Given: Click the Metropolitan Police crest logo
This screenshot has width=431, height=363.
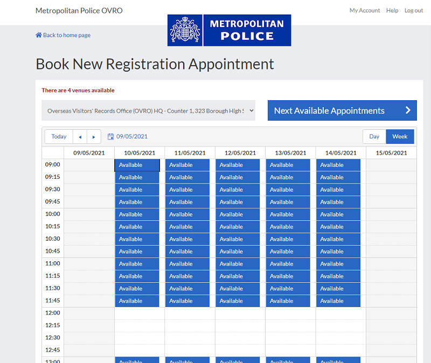Looking at the screenshot, I should (x=185, y=30).
